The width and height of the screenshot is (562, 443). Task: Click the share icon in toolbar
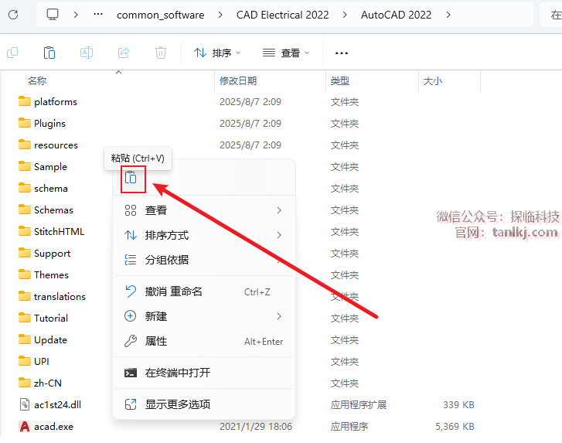(124, 53)
